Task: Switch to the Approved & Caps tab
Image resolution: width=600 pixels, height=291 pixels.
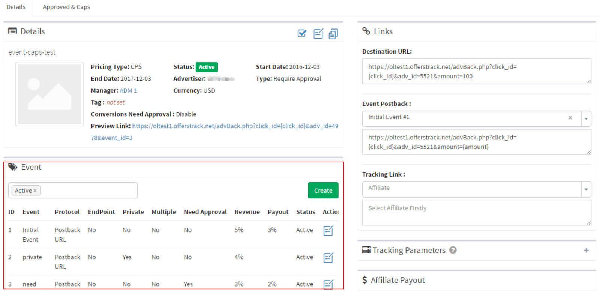Action: tap(66, 7)
